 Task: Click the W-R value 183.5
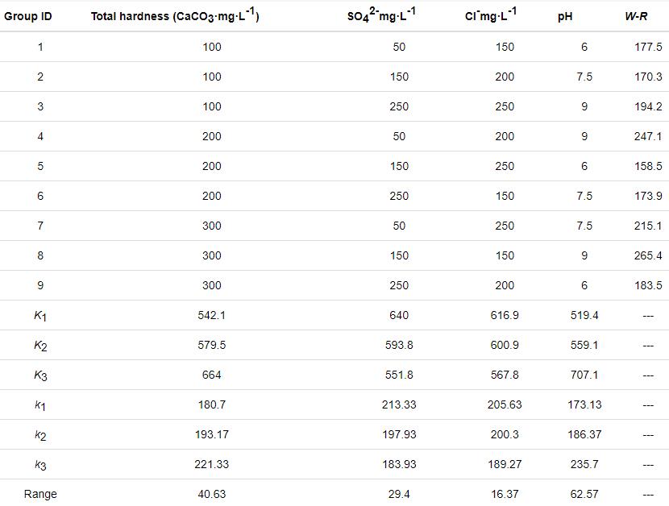click(x=648, y=285)
